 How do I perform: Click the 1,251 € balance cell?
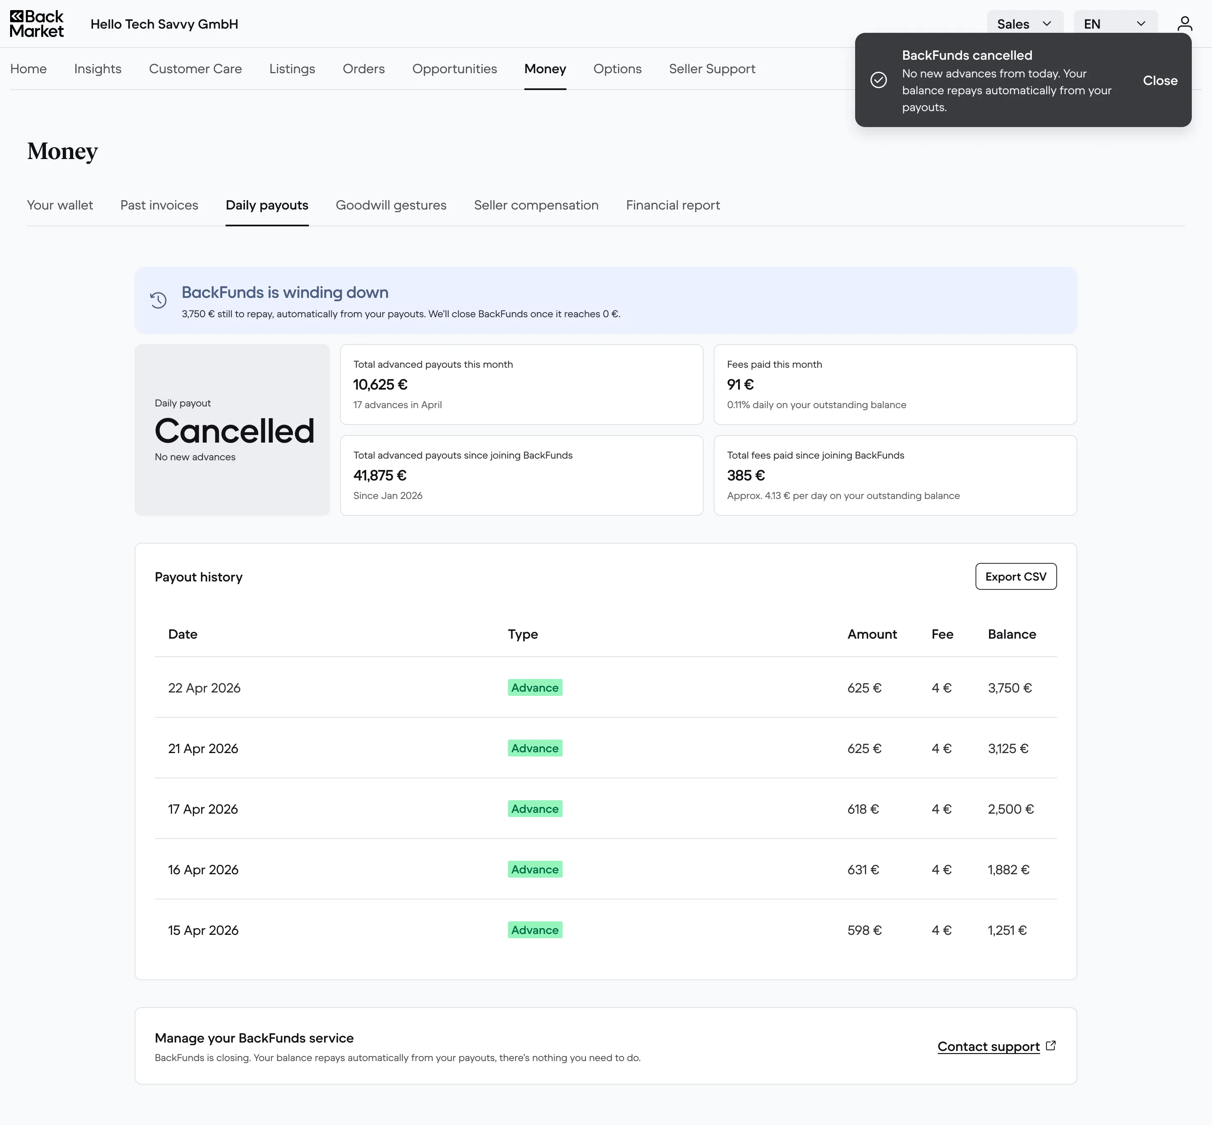click(x=1007, y=930)
